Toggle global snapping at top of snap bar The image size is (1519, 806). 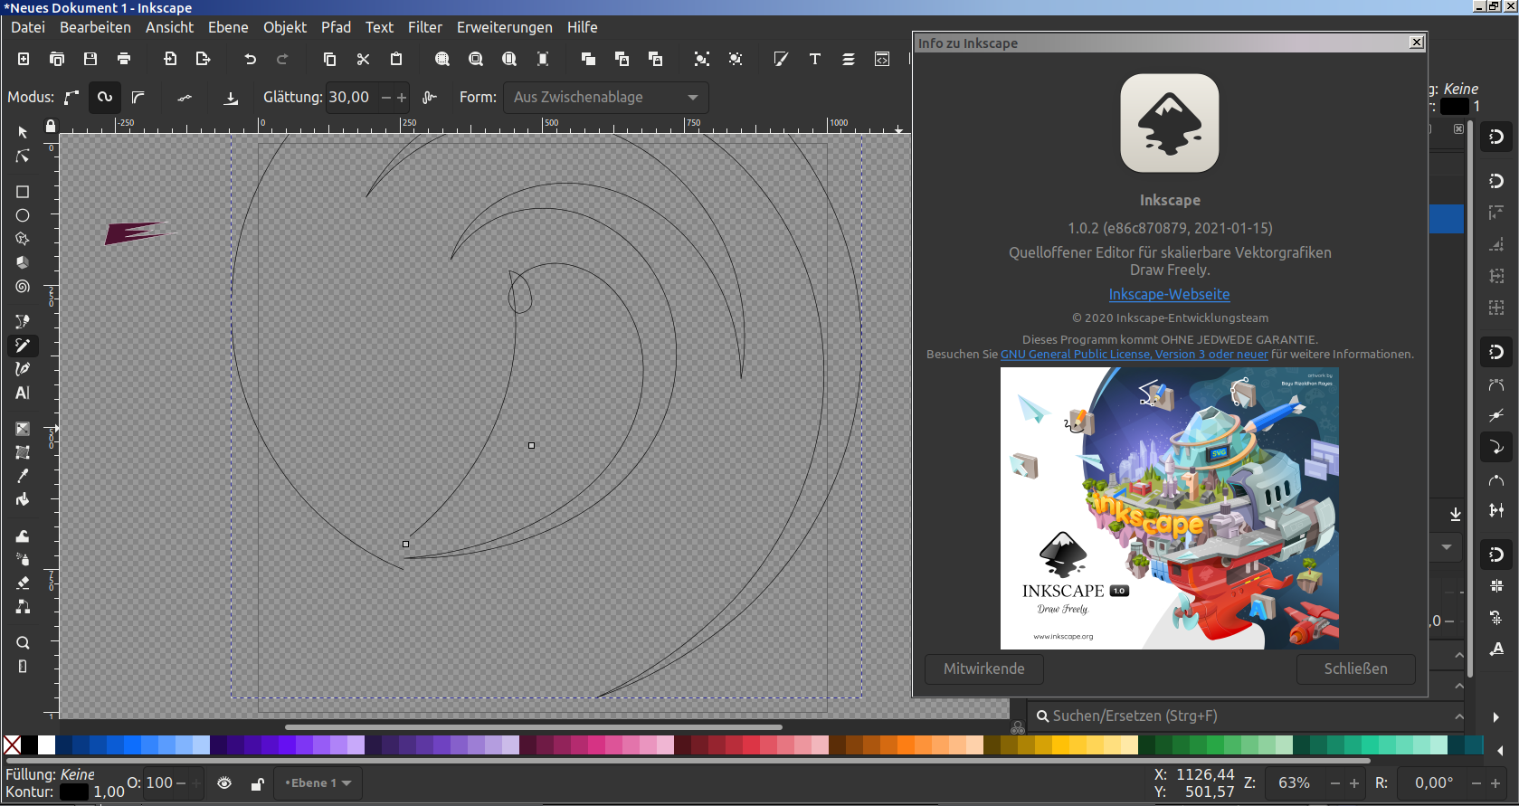1496,137
